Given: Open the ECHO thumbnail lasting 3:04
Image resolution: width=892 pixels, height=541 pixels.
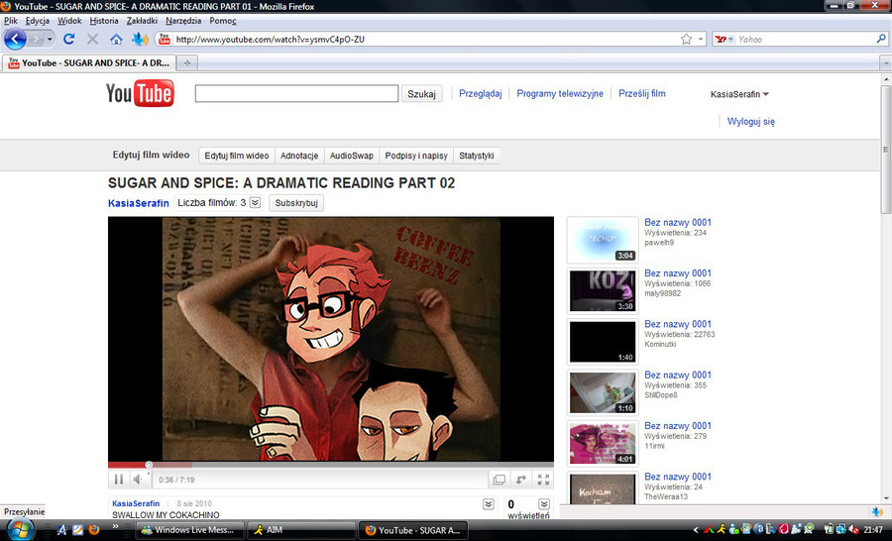Looking at the screenshot, I should [x=603, y=240].
